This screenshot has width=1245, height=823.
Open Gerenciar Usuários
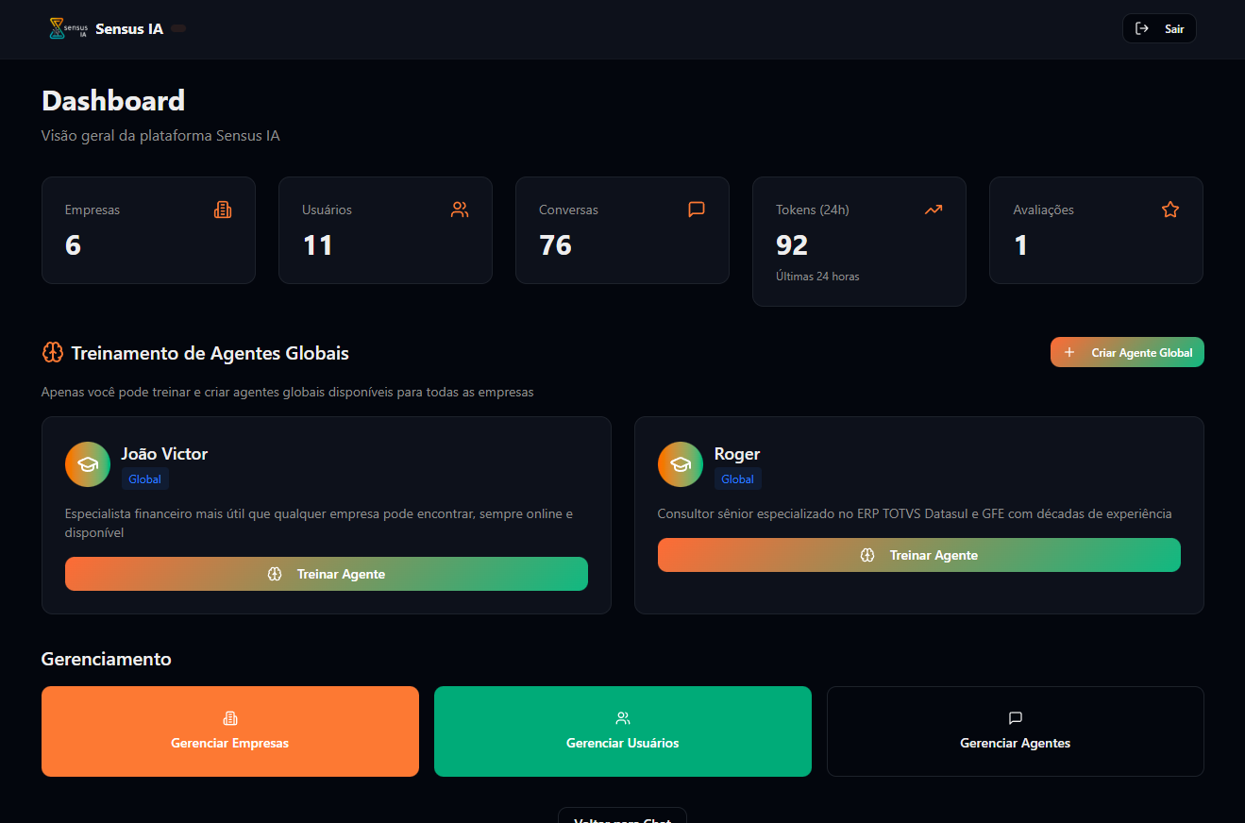point(622,731)
